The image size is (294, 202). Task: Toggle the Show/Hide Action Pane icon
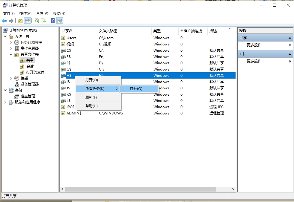pos(60,21)
